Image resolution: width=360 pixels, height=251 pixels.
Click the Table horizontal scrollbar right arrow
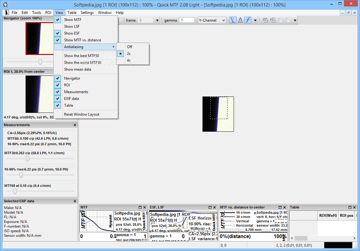pyautogui.click(x=354, y=238)
